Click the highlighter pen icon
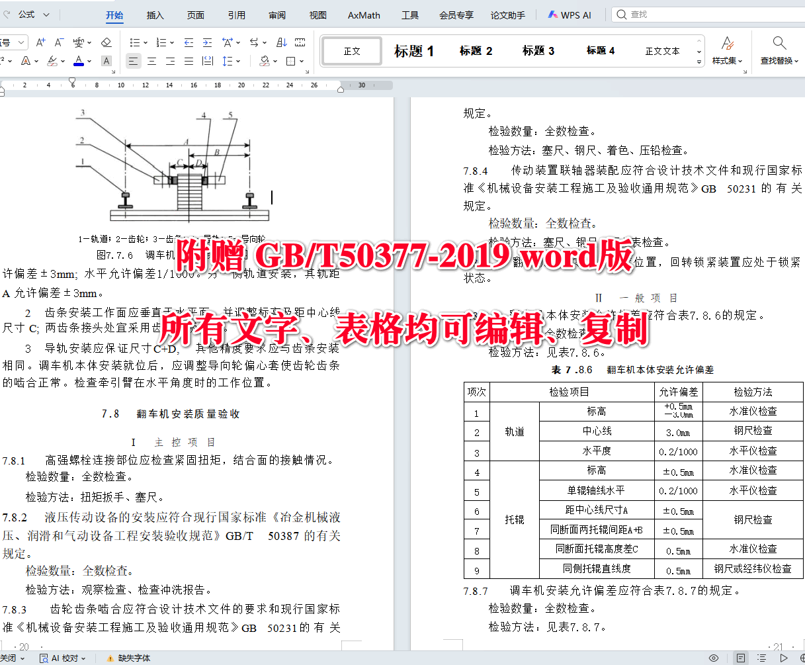Viewport: 805px width, 665px height. click(52, 61)
